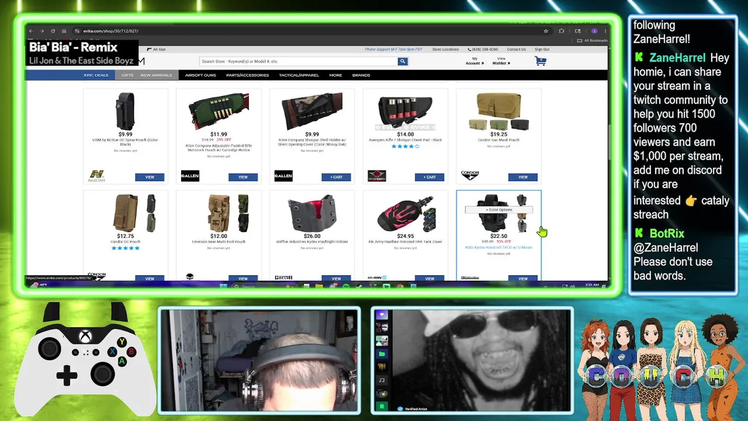Open the Avengers Cheek Pad product image
This screenshot has height=421, width=748.
(406, 112)
